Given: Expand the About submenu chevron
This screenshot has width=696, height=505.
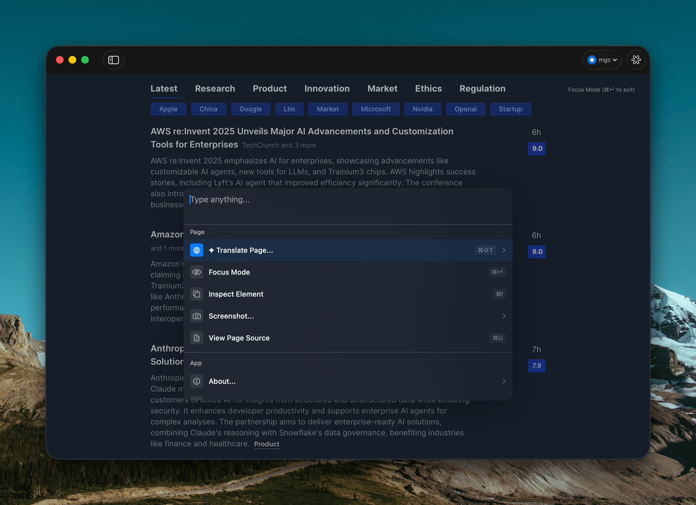Looking at the screenshot, I should pyautogui.click(x=504, y=381).
